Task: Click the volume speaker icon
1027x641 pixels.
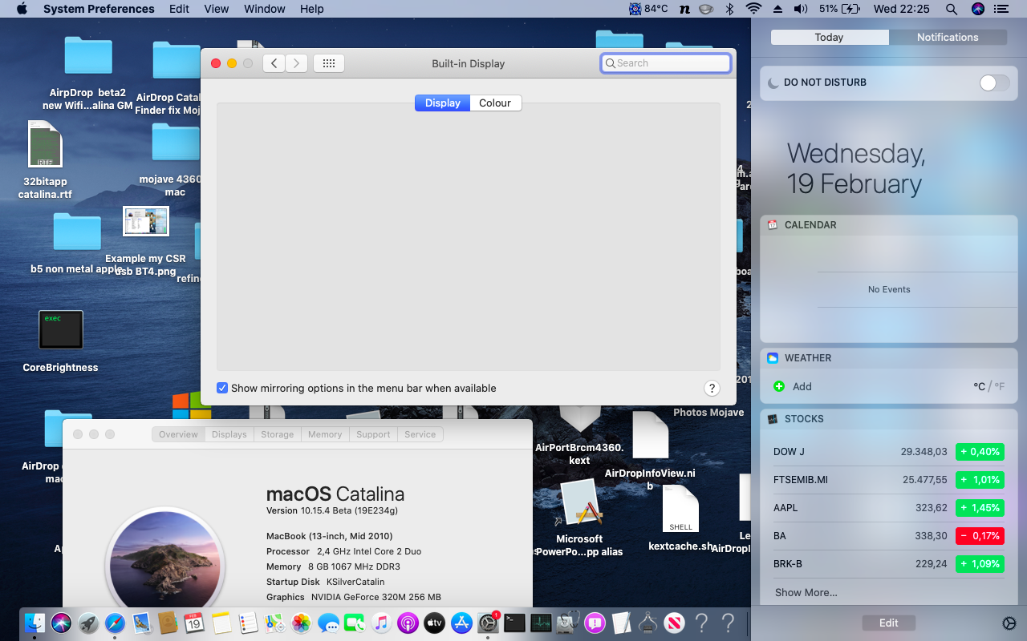Action: click(x=801, y=9)
